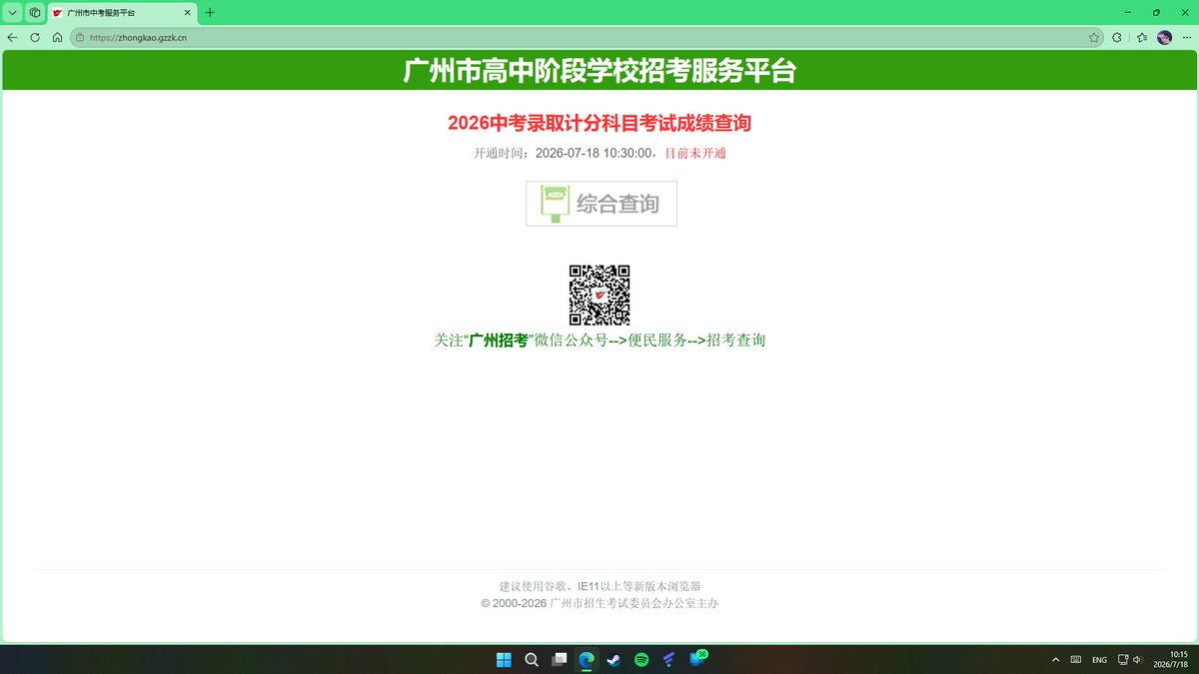Show hidden system tray icons
Image resolution: width=1199 pixels, height=674 pixels.
(x=1055, y=659)
